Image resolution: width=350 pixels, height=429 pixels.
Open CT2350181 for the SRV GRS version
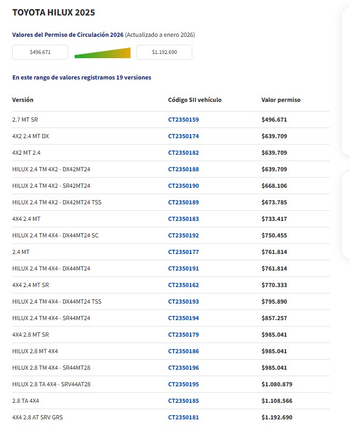point(183,417)
